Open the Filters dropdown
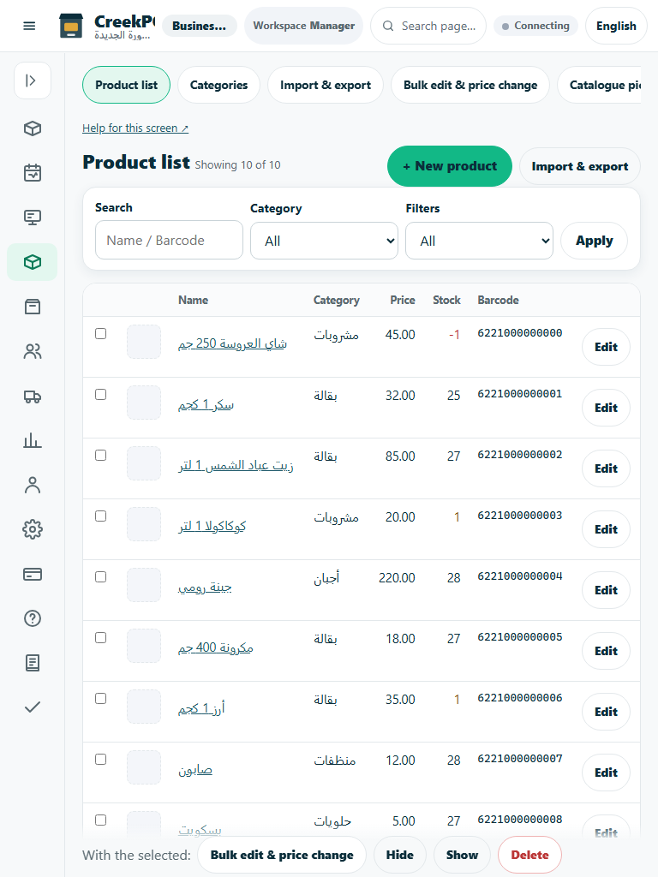Image resolution: width=658 pixels, height=877 pixels. [x=479, y=241]
